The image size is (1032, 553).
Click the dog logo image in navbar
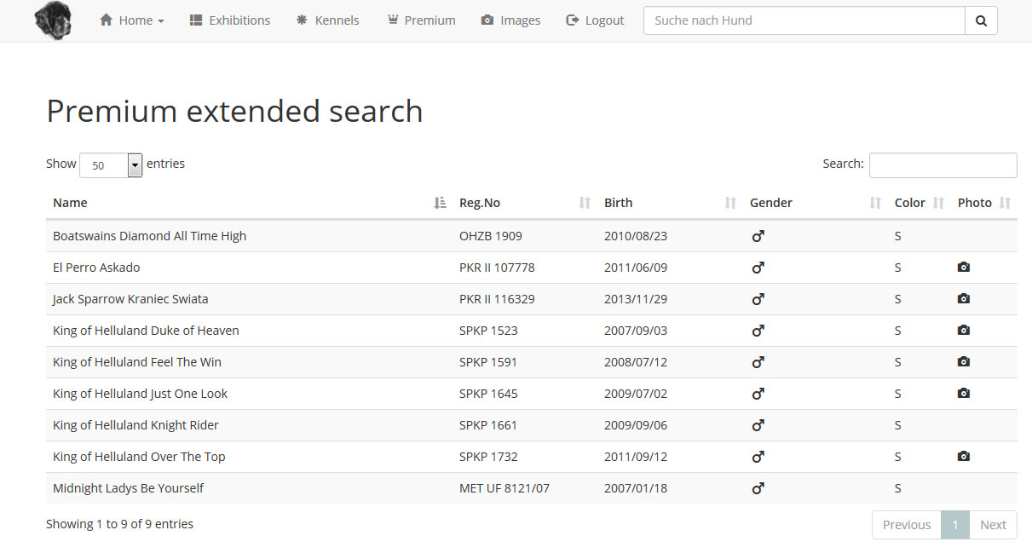54,20
